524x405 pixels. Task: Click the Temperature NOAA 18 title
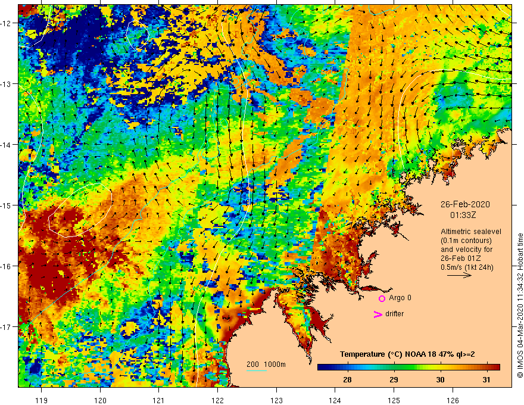tap(407, 354)
